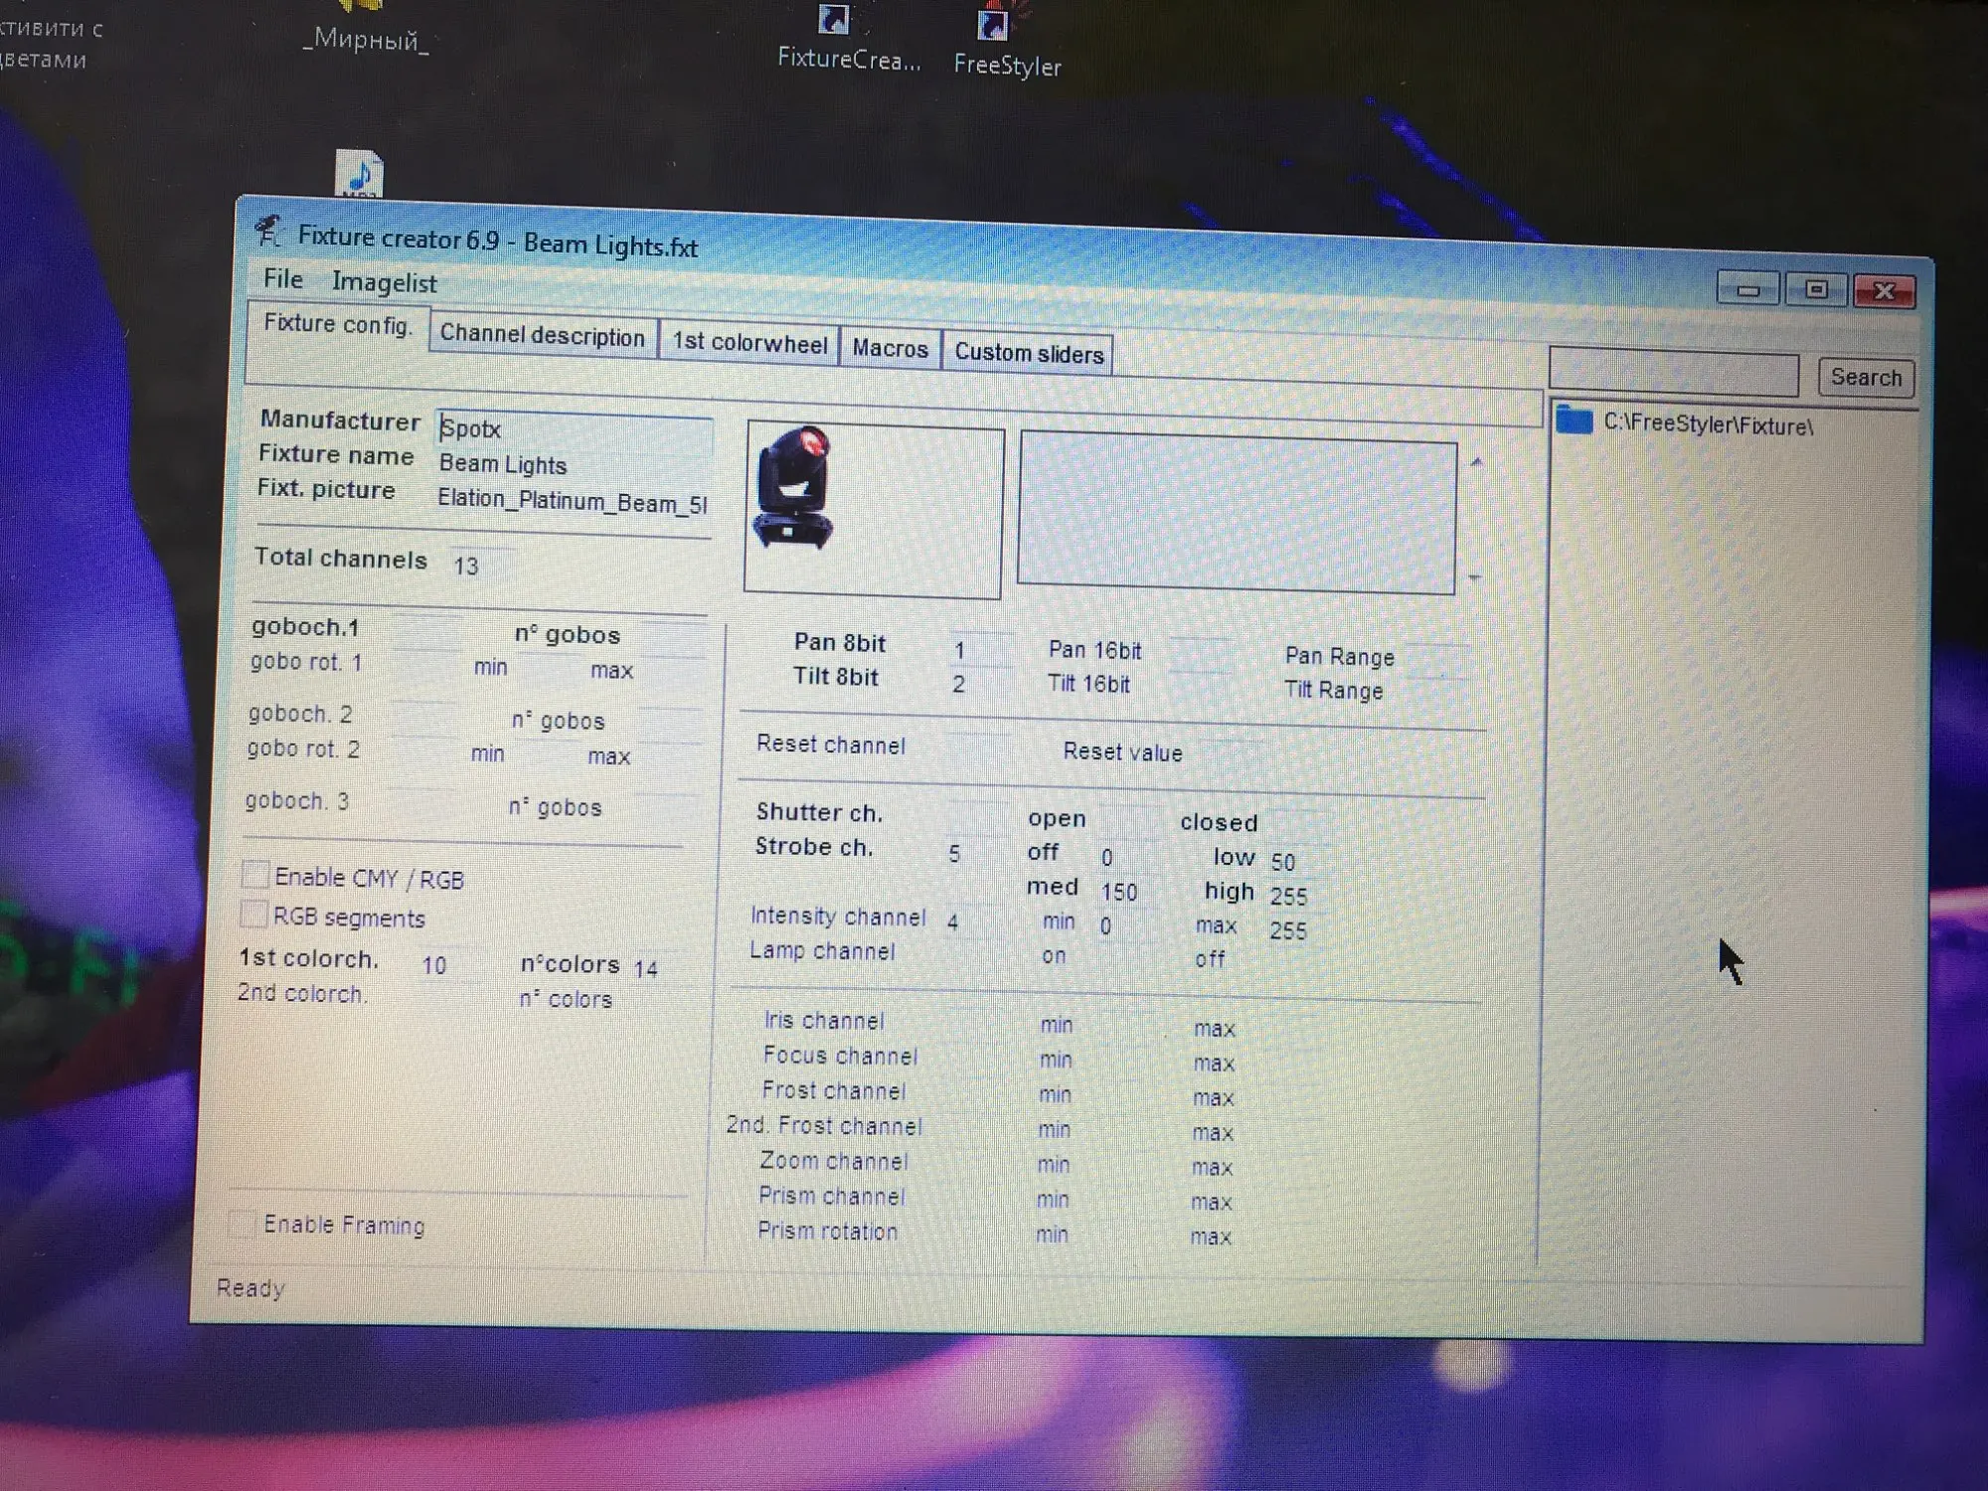
Task: Open the Imagelist menu
Action: pyautogui.click(x=385, y=283)
